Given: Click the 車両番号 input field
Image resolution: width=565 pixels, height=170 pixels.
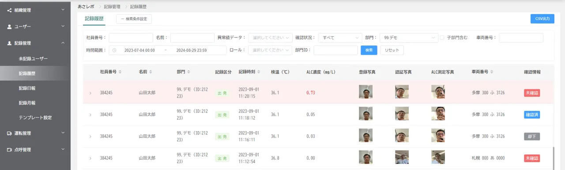Looking at the screenshot, I should (x=521, y=38).
